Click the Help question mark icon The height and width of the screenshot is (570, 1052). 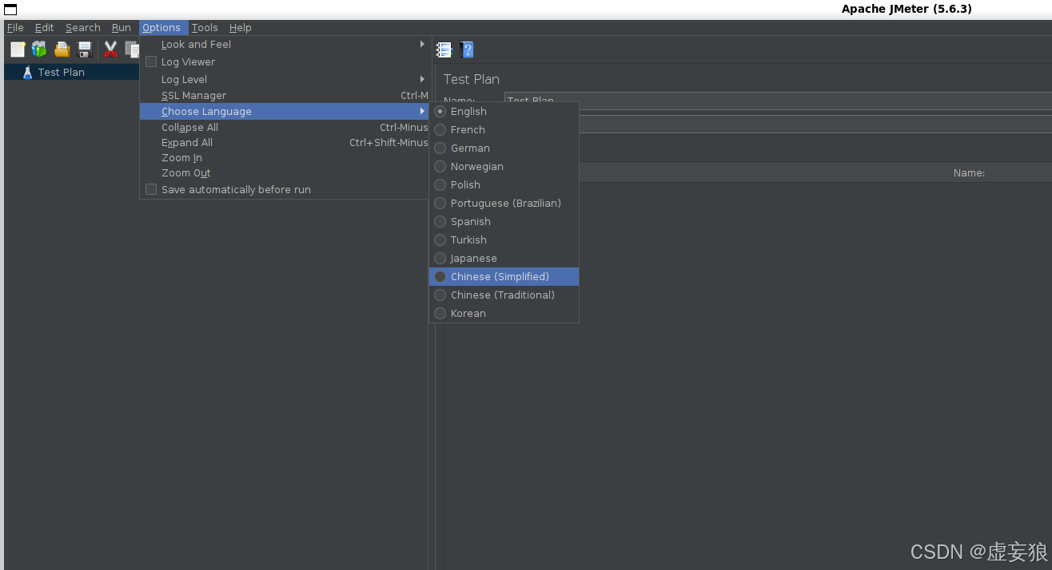(x=467, y=49)
